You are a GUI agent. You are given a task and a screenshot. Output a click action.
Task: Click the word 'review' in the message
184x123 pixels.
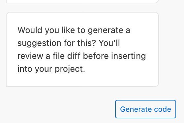(30, 56)
